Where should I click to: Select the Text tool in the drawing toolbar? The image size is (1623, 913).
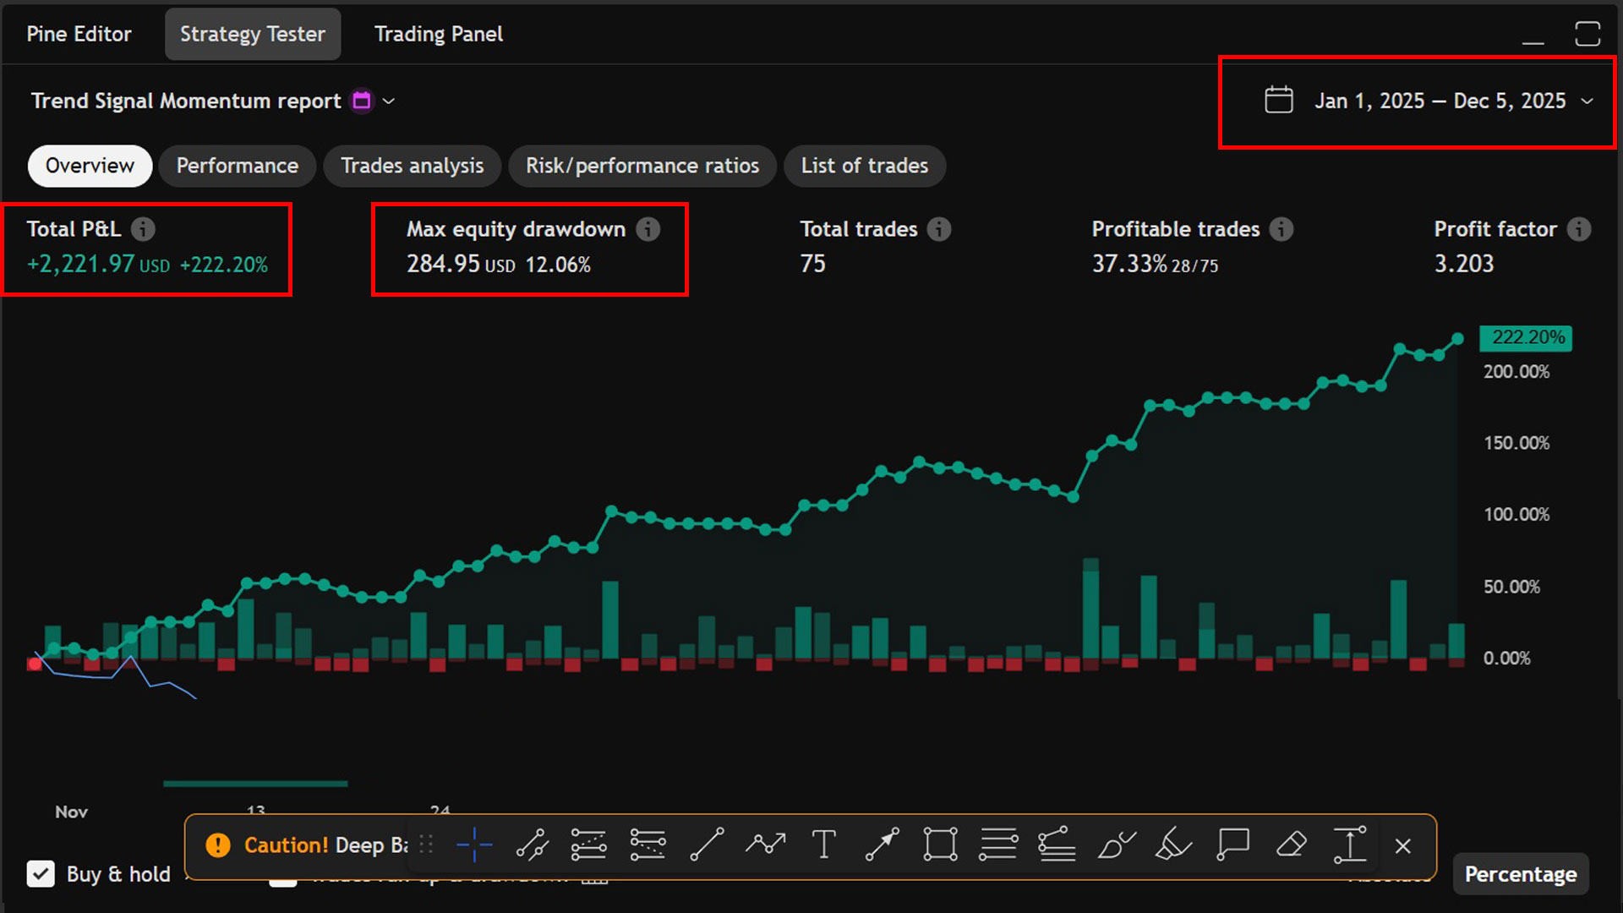pyautogui.click(x=824, y=845)
